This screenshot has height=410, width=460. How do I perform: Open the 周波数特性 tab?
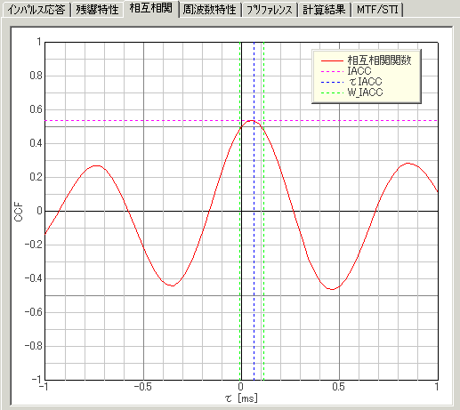[210, 10]
